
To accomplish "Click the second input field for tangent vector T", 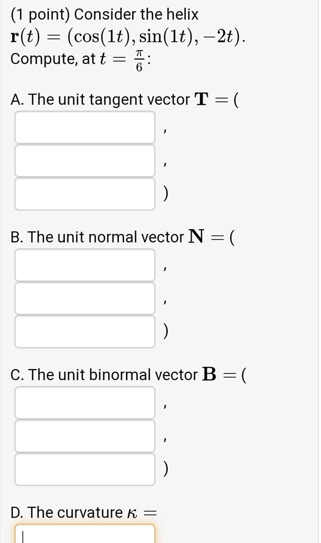I will [x=85, y=161].
